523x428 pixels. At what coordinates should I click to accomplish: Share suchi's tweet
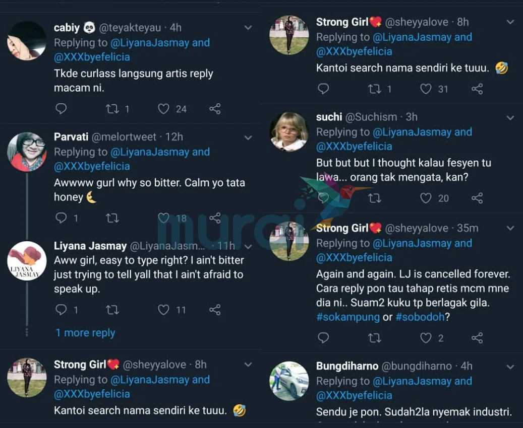477,198
